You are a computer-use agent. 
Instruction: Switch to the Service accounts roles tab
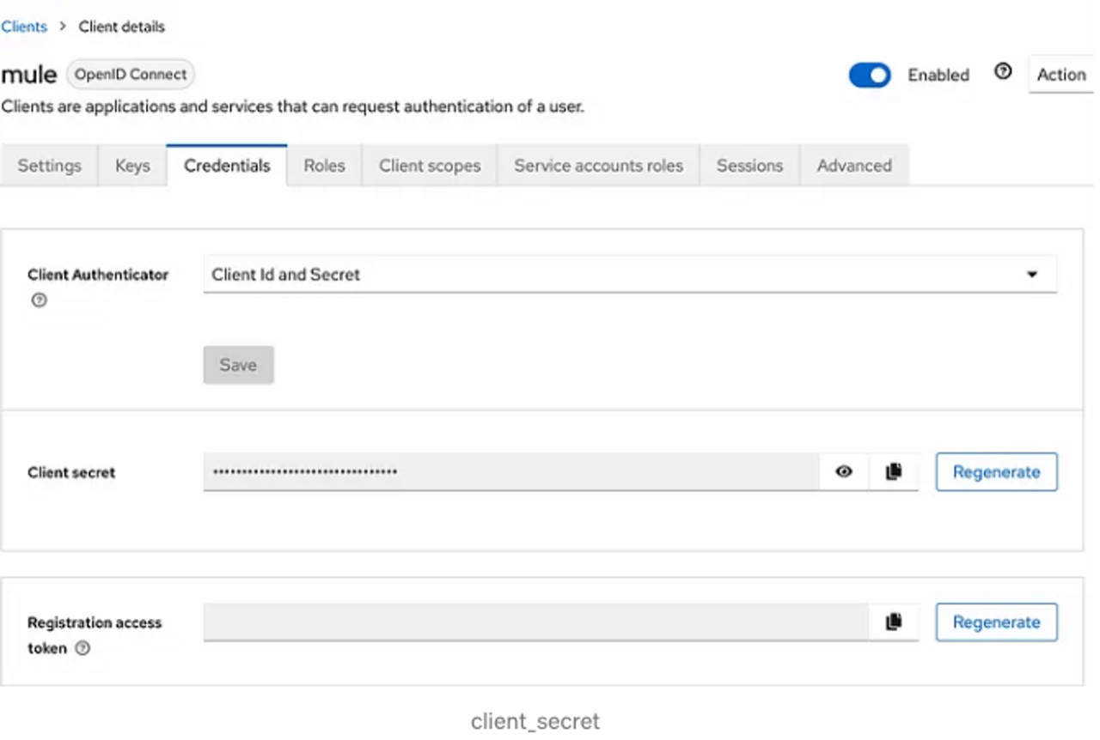point(598,165)
